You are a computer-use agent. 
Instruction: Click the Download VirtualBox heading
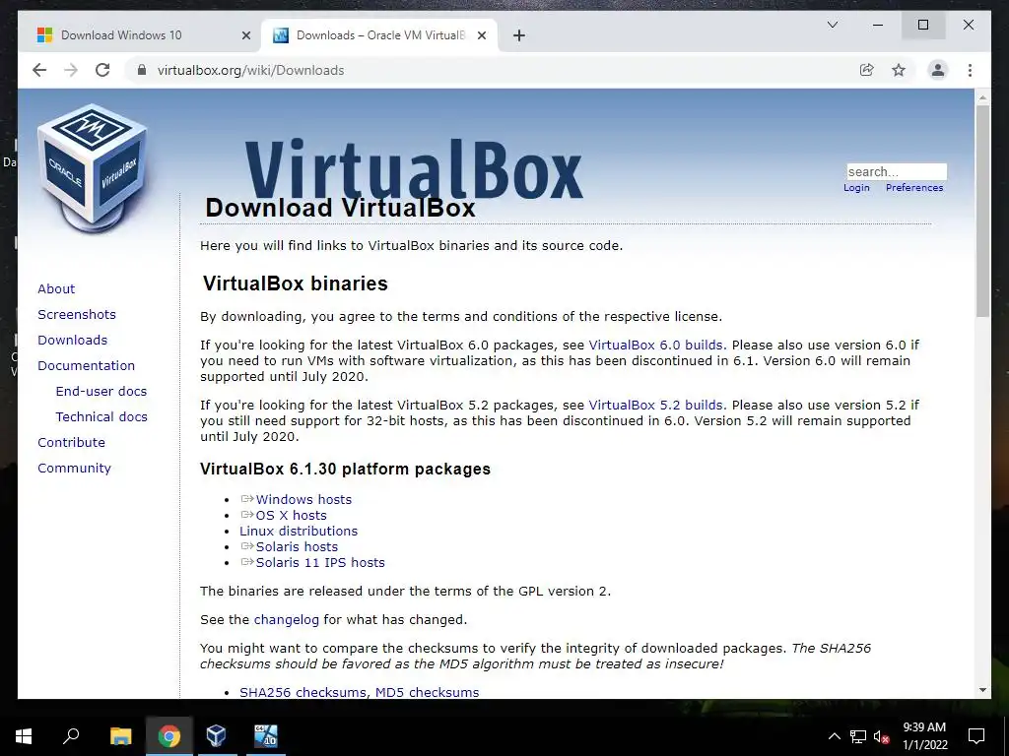(340, 208)
